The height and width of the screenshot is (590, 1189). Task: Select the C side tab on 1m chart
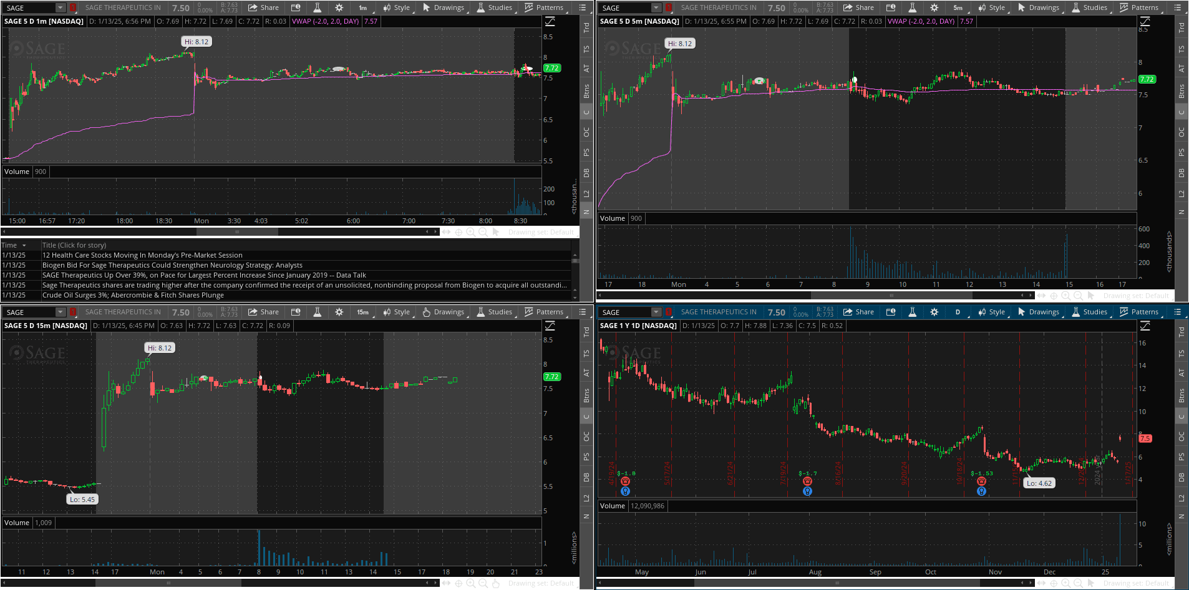click(x=586, y=112)
